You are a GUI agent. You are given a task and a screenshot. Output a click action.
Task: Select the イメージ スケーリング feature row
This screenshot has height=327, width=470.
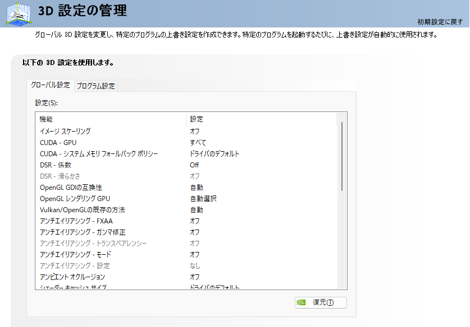[x=65, y=131]
